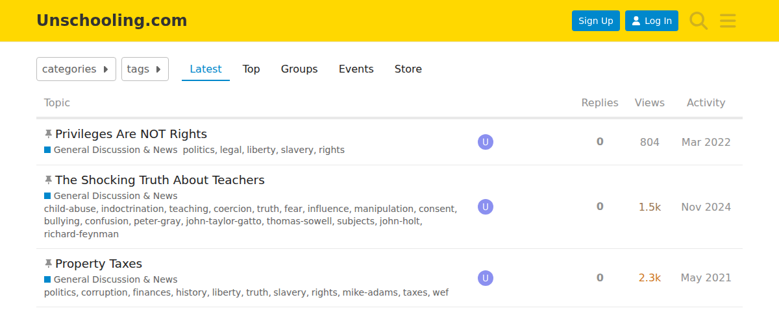This screenshot has width=779, height=317.
Task: Open the 'Property Taxes' topic
Action: click(x=99, y=264)
